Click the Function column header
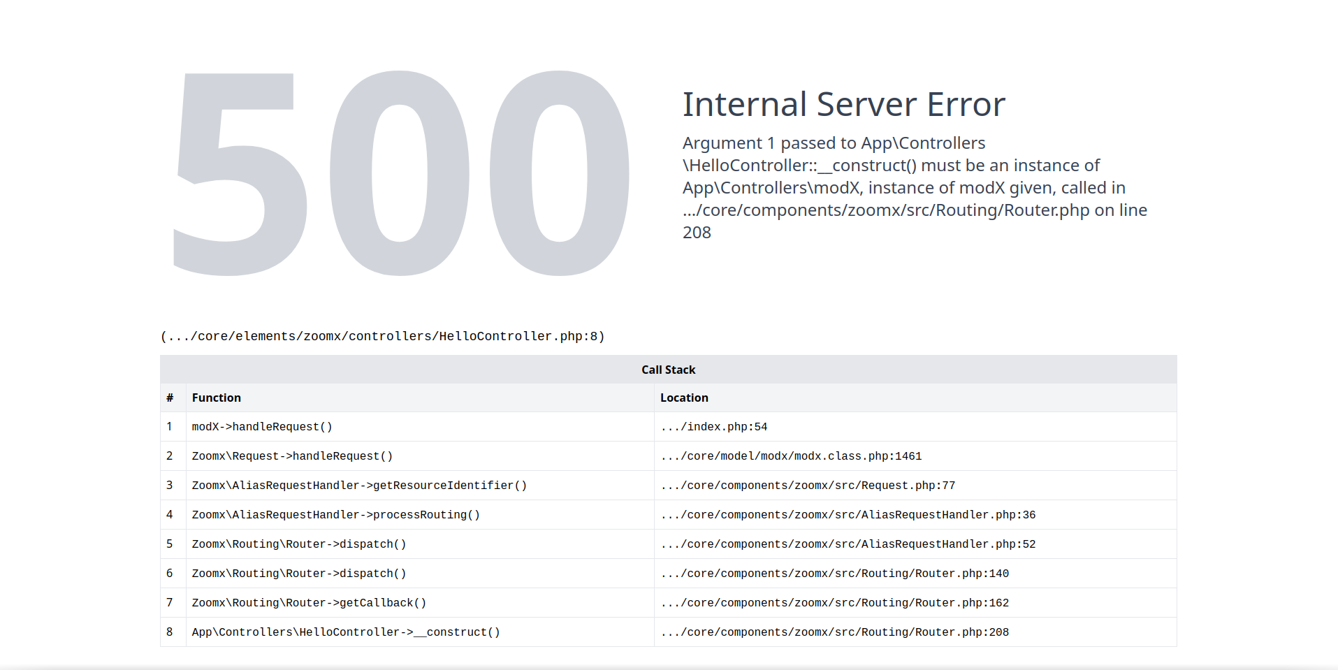Viewport: 1338px width, 670px height. (420, 398)
